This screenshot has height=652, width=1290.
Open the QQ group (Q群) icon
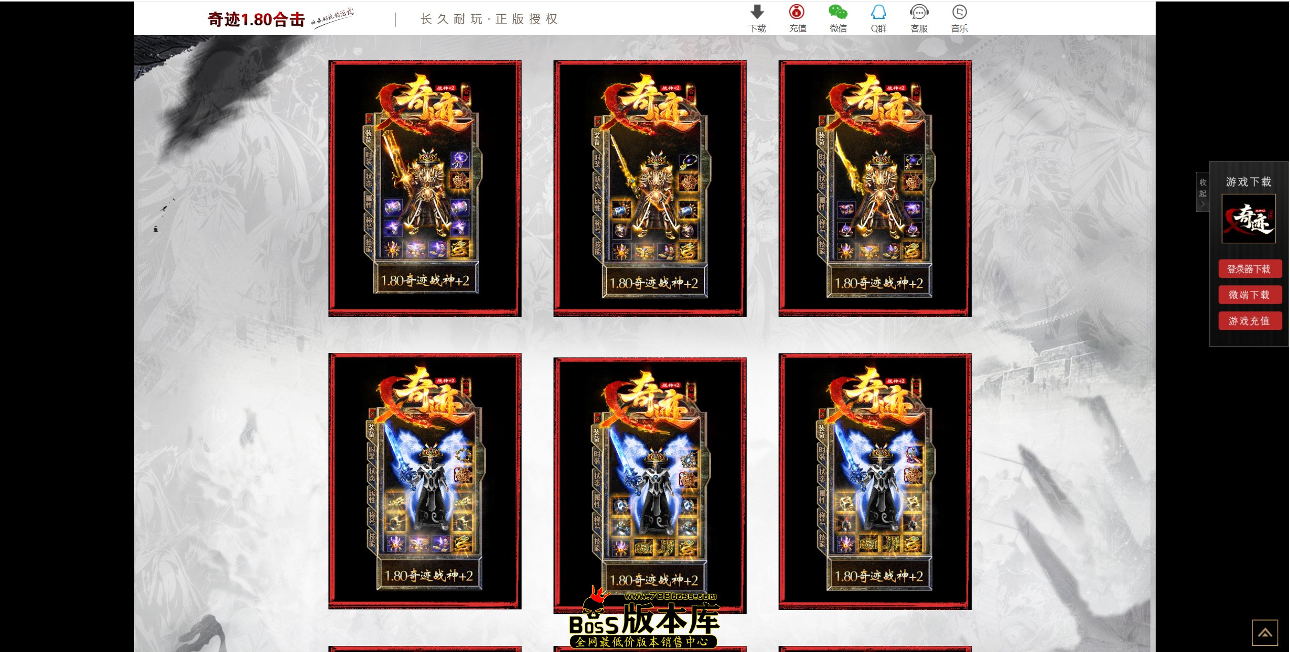pyautogui.click(x=878, y=12)
